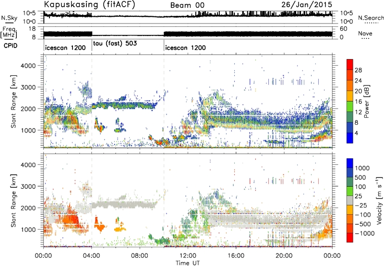This screenshot has height=266, width=384.
Task: Click the 'N.Search' legend label
Action: click(371, 18)
